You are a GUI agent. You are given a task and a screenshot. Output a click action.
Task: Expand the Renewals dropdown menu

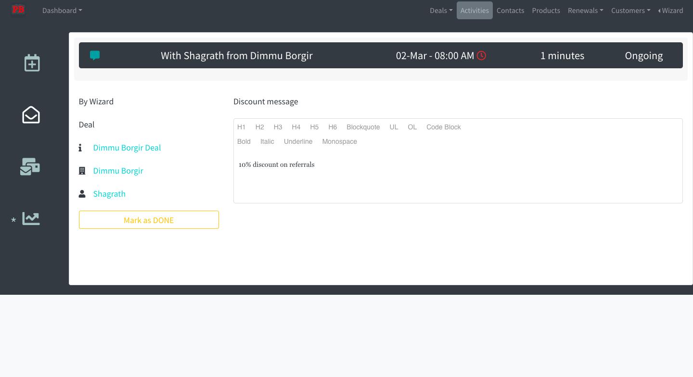[586, 11]
